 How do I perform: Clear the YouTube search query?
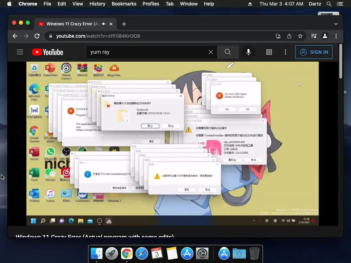211,52
